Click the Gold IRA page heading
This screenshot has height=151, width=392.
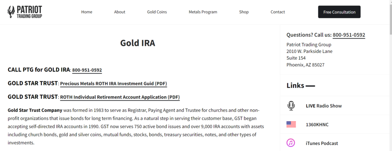tap(137, 43)
